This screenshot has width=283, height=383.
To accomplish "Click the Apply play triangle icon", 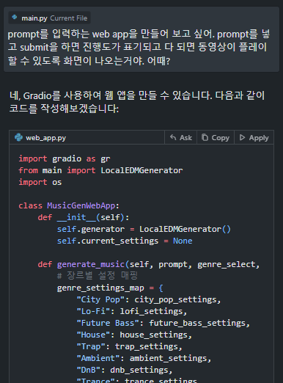I will (242, 137).
